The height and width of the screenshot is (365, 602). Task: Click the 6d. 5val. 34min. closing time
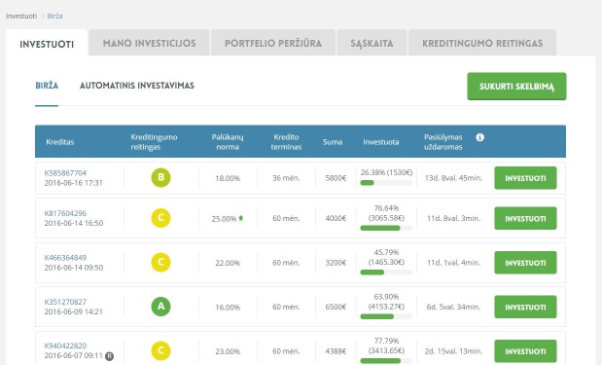(x=453, y=307)
